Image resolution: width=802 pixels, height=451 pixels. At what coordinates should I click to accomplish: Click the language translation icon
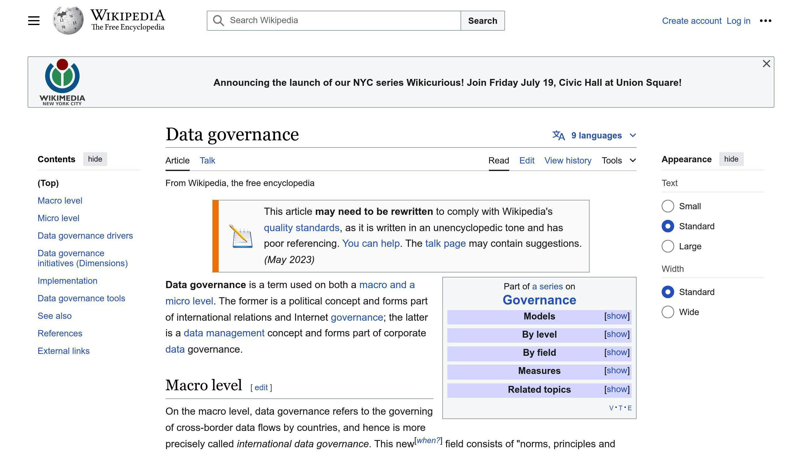(x=559, y=135)
